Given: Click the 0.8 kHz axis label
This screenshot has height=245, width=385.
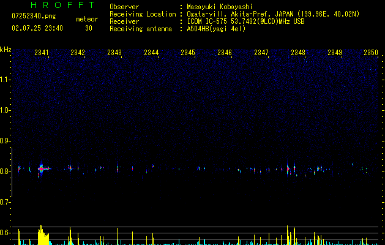Looking at the screenshot, I should coord(5,171).
